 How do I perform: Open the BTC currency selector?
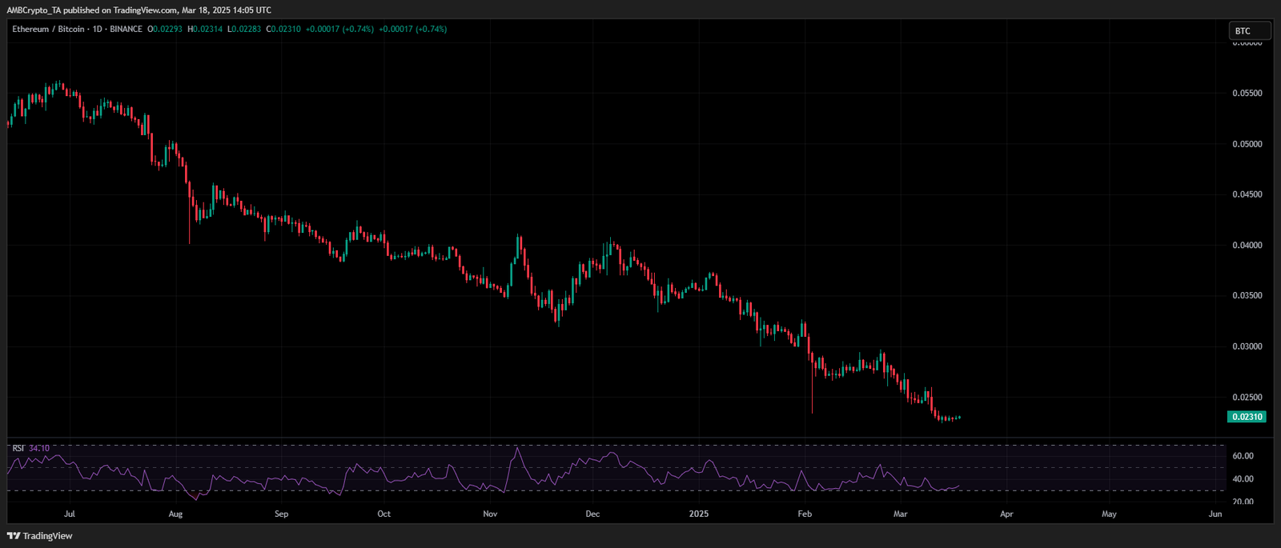(1249, 31)
